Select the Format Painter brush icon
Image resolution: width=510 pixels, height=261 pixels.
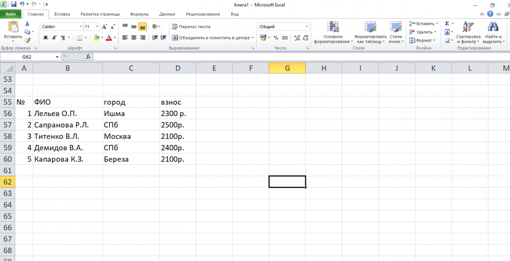pos(27,40)
